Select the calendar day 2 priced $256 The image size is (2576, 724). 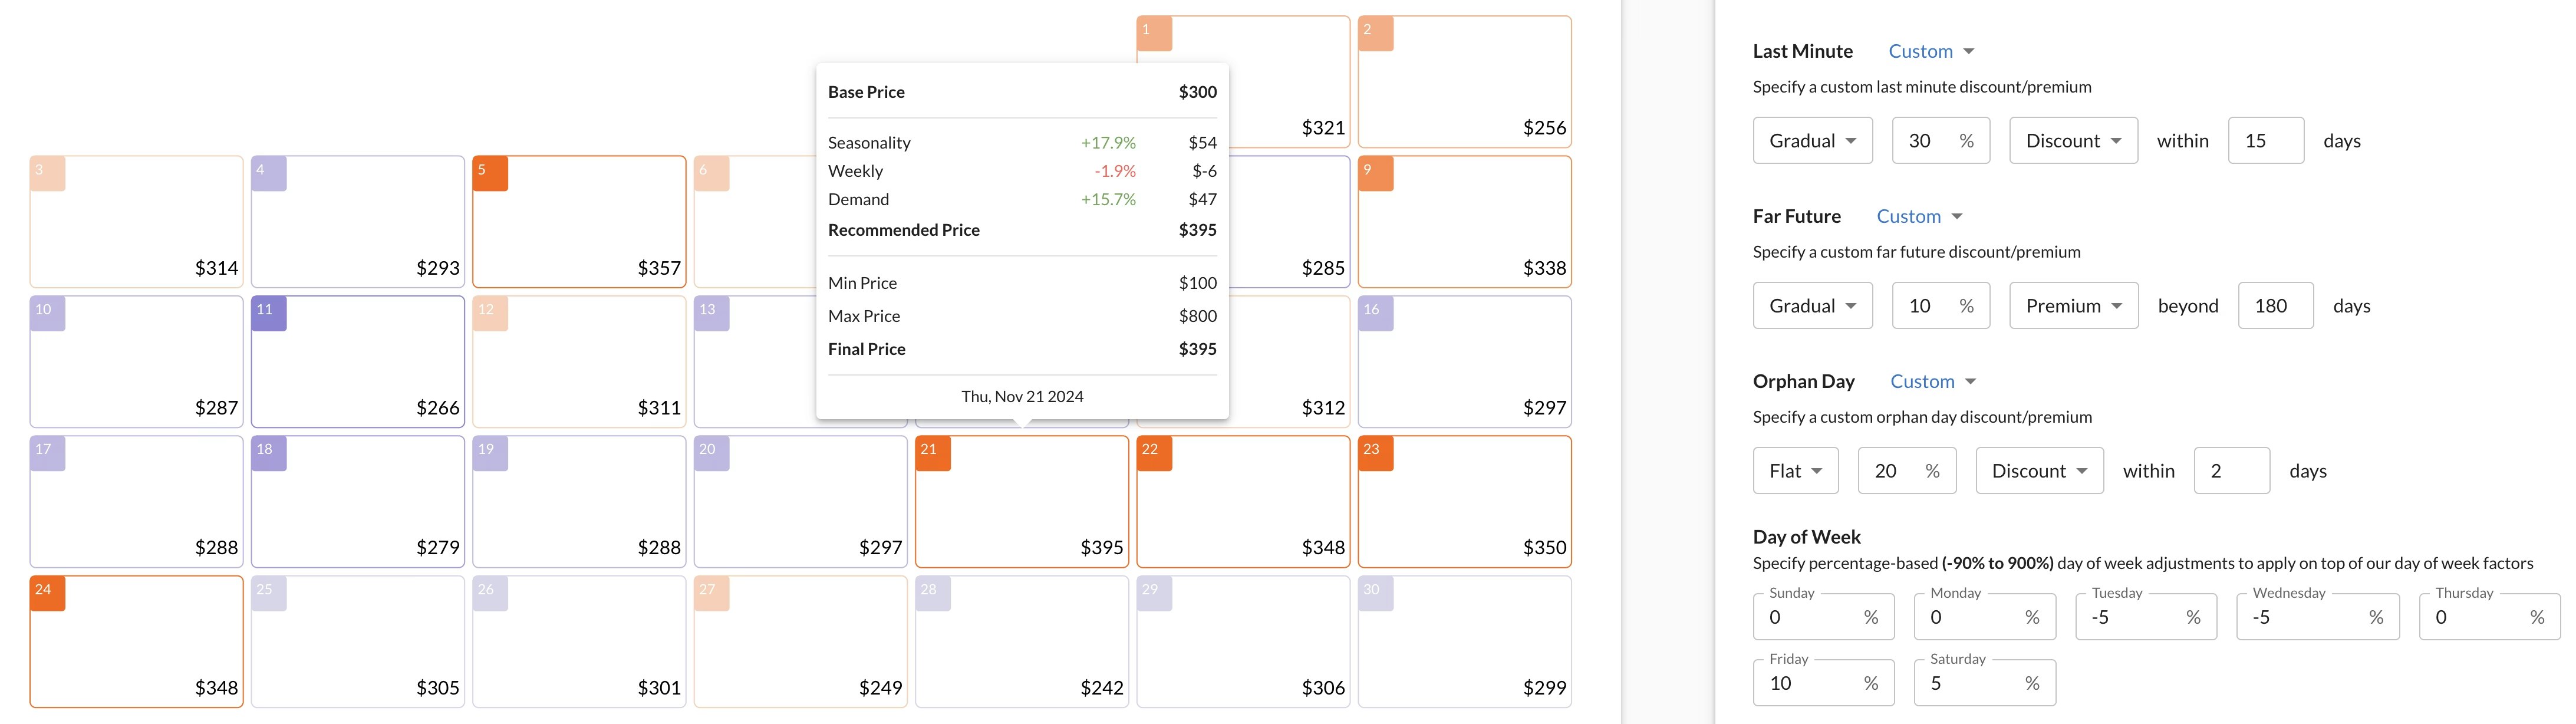coord(1464,82)
